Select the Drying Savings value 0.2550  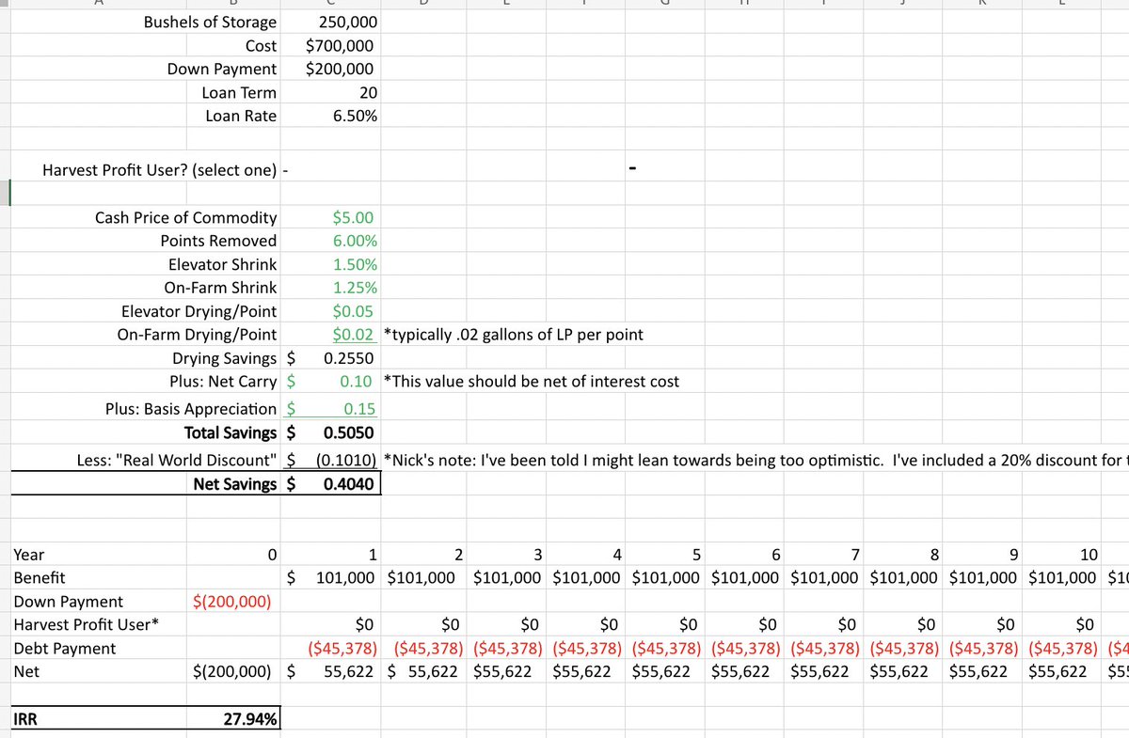click(348, 358)
